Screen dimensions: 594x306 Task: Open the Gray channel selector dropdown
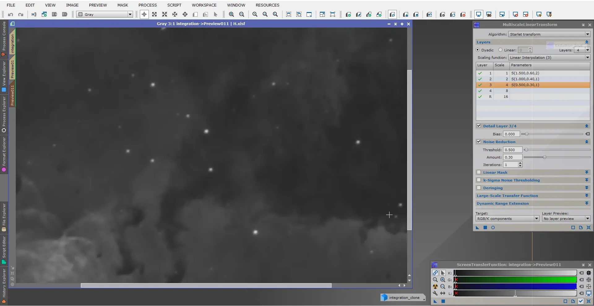[x=105, y=14]
